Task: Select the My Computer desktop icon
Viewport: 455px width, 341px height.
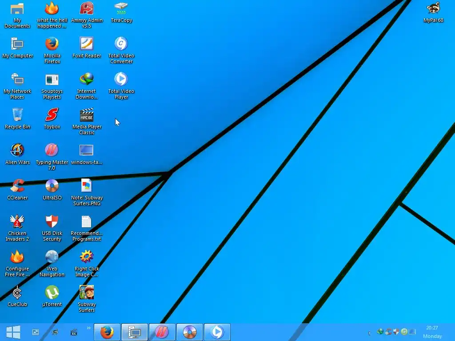Action: [17, 48]
